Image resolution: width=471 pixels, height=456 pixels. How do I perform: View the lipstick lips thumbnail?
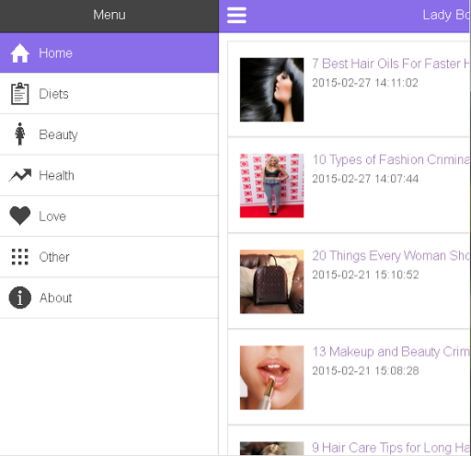pos(271,378)
